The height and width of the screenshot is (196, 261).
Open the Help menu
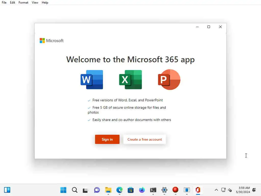[45, 3]
